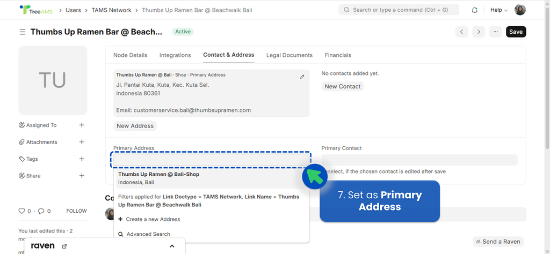The width and height of the screenshot is (550, 254).
Task: Add an assignee with the plus icon
Action: (x=82, y=125)
